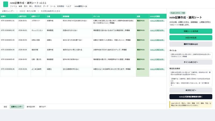215x121 pixels.
Task: Select cell NTP-20260802-02
Action: tap(9, 33)
